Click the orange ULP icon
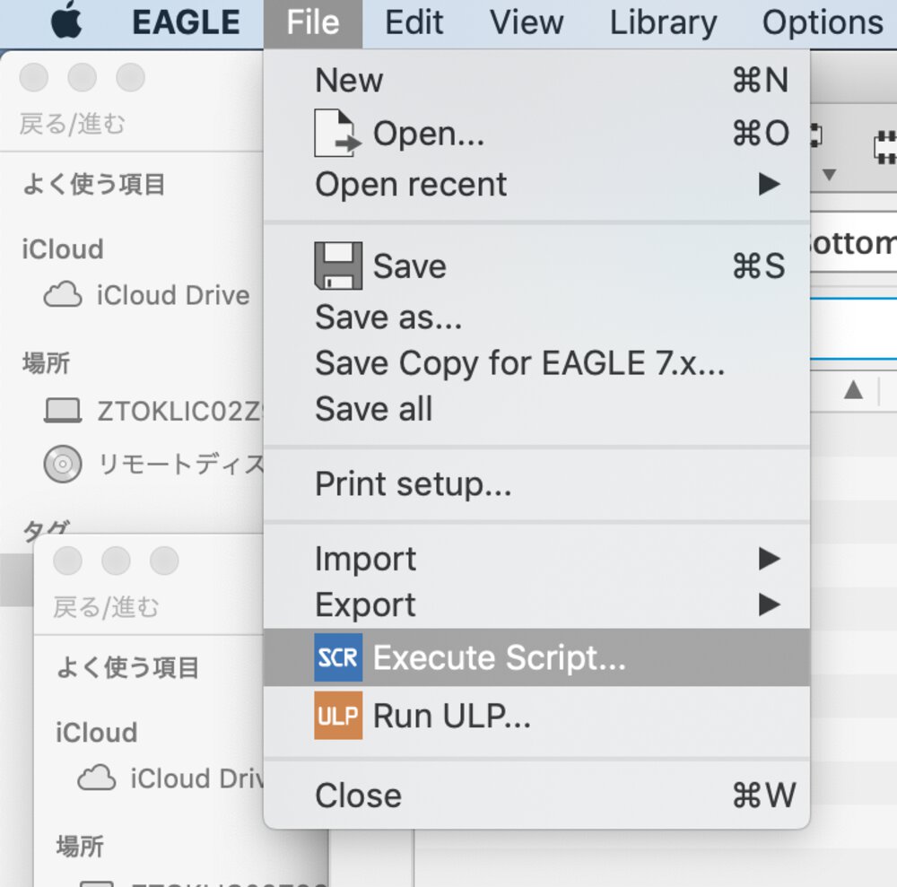The height and width of the screenshot is (887, 897). pos(338,716)
